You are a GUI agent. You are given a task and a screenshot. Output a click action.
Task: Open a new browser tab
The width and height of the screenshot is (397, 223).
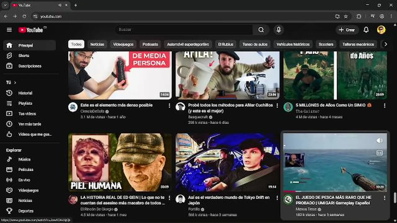coord(75,5)
